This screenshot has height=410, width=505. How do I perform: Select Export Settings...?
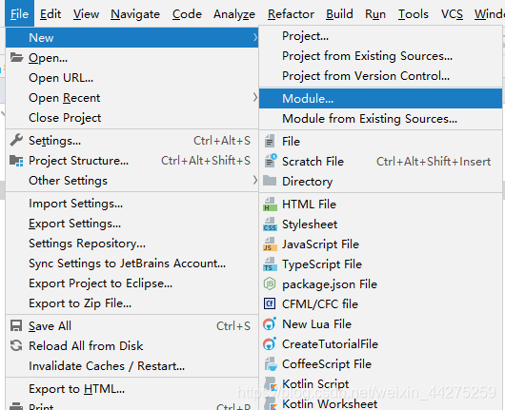[131, 224]
